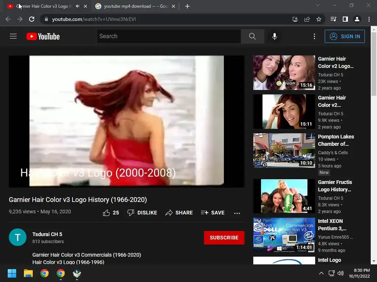Click Intel XEON Pentium 3 title
The image size is (377, 282).
[332, 225]
